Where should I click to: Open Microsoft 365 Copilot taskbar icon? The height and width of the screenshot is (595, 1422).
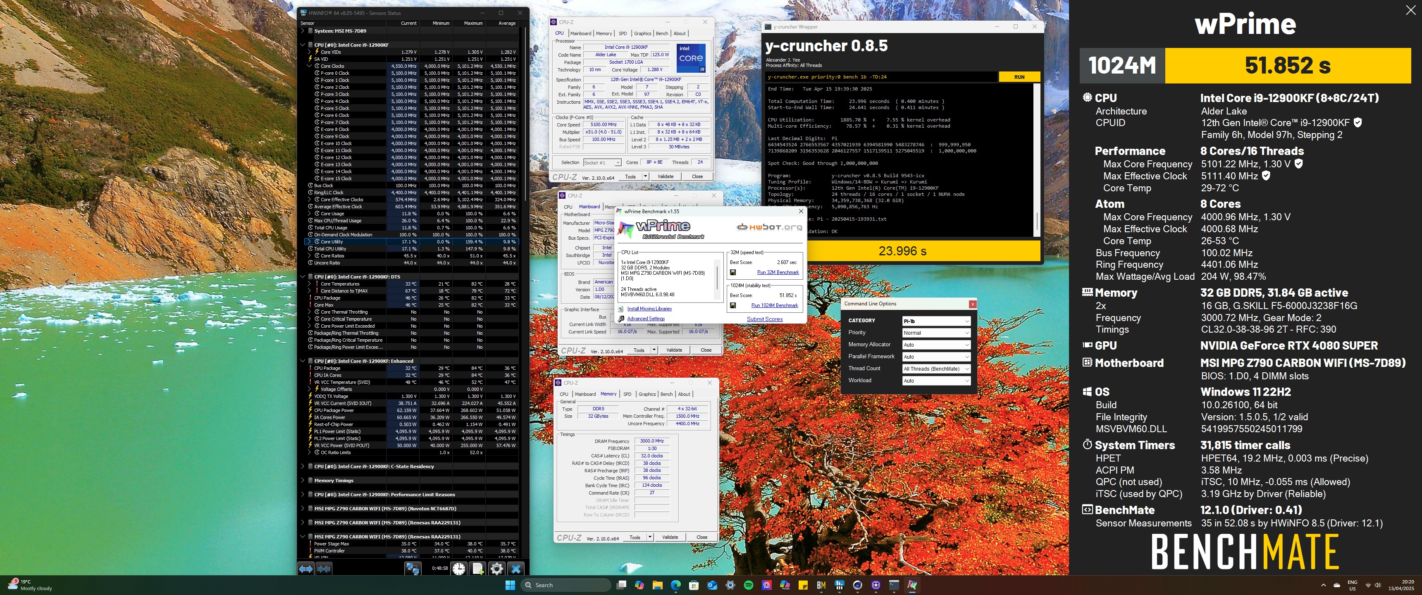point(785,585)
